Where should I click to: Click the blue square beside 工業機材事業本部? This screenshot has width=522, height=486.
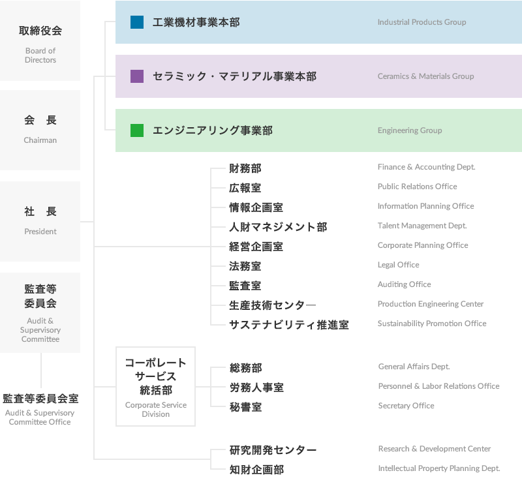point(137,22)
